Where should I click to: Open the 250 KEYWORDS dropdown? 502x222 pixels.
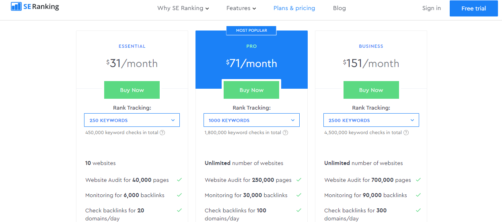(132, 120)
